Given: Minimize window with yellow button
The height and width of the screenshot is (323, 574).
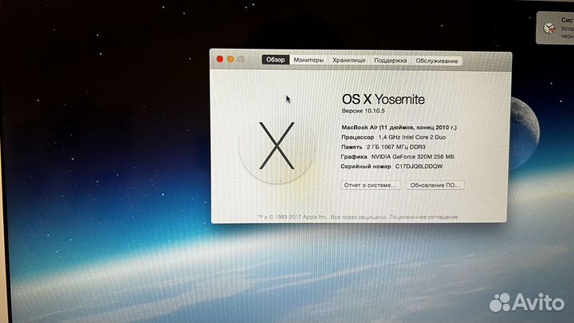Looking at the screenshot, I should pos(230,59).
